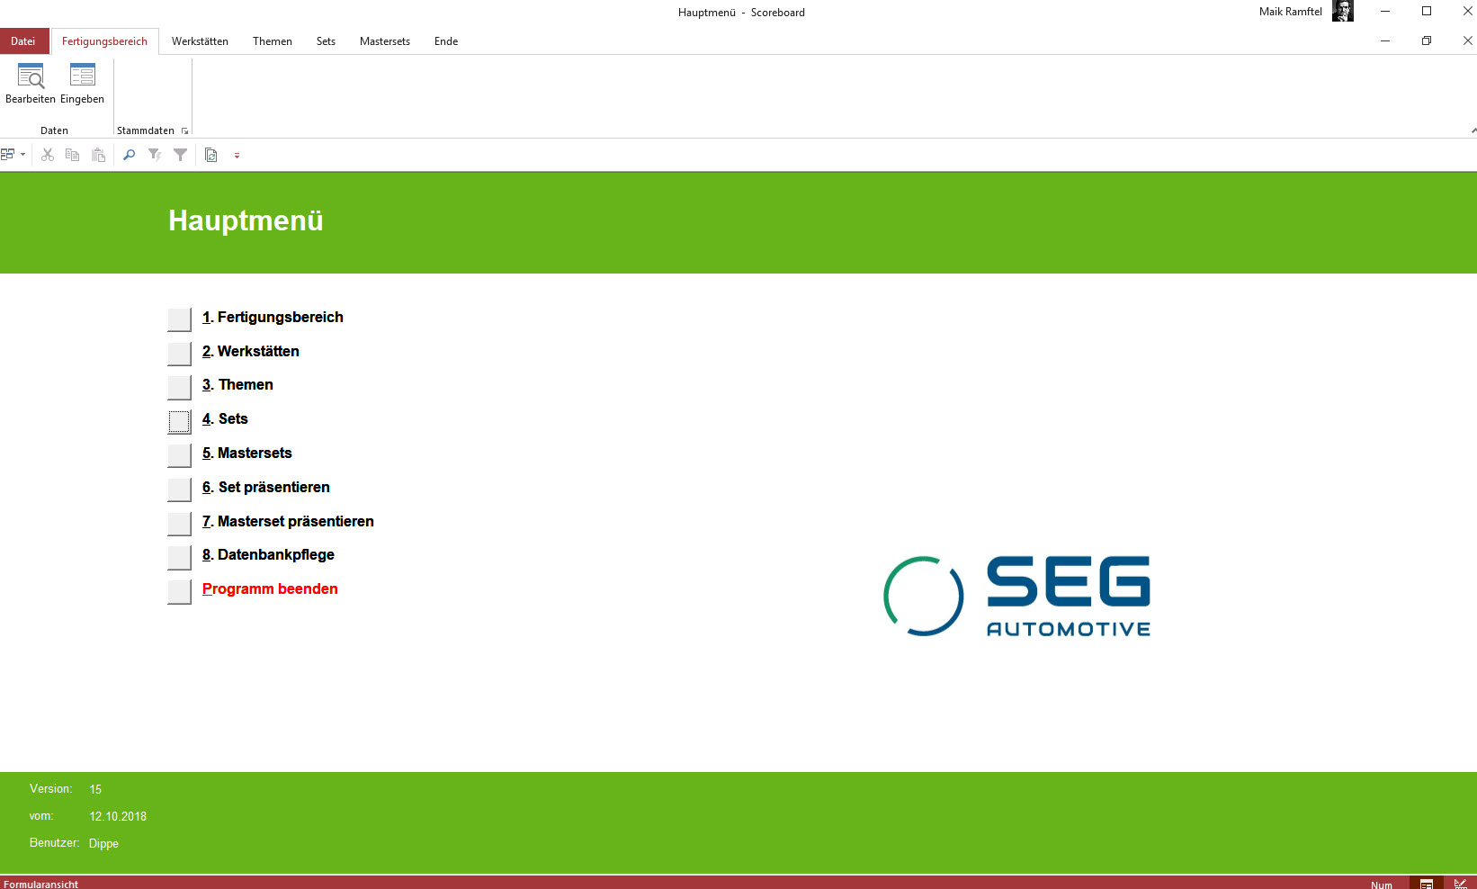Click the refresh all document icon
Viewport: 1477px width, 889px height.
(x=211, y=155)
